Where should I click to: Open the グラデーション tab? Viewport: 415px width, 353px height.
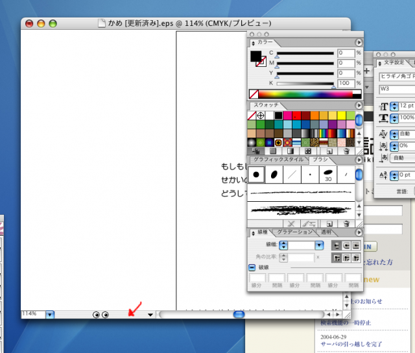[x=294, y=232]
